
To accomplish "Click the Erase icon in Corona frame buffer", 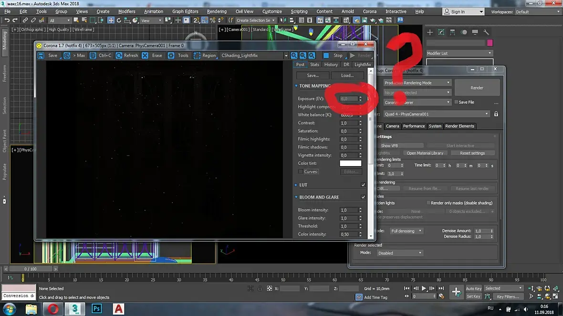I will (x=145, y=56).
